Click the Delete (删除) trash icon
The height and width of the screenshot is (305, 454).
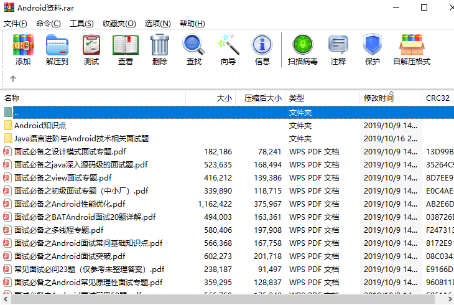tap(160, 44)
